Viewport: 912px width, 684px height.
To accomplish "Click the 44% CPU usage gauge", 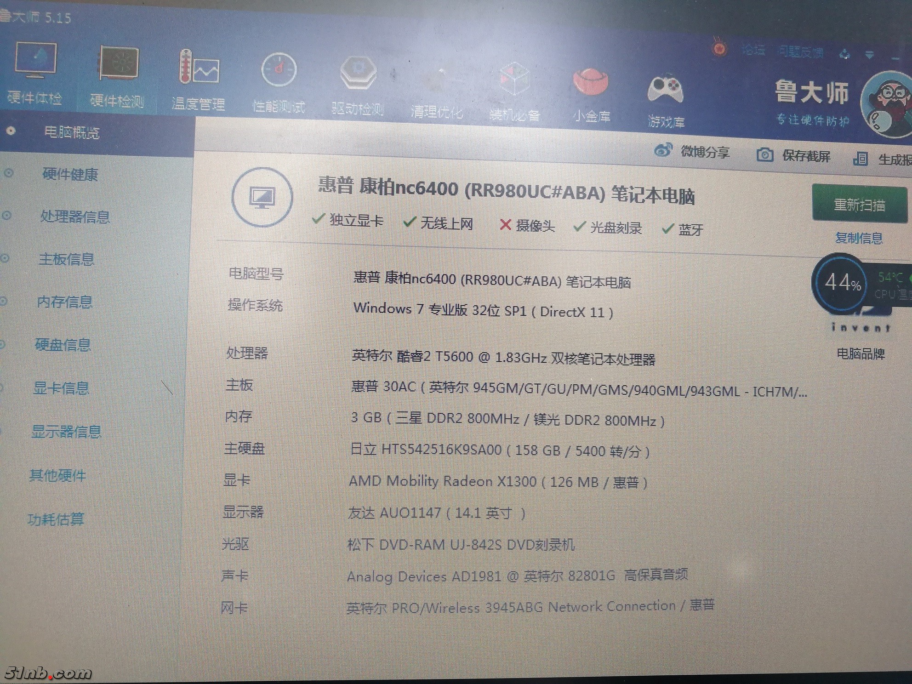I will click(841, 283).
